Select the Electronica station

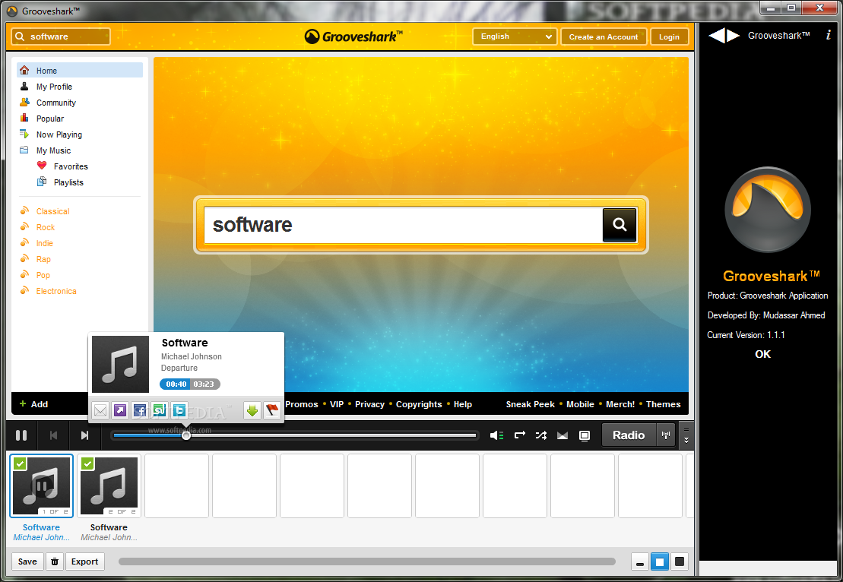[56, 291]
